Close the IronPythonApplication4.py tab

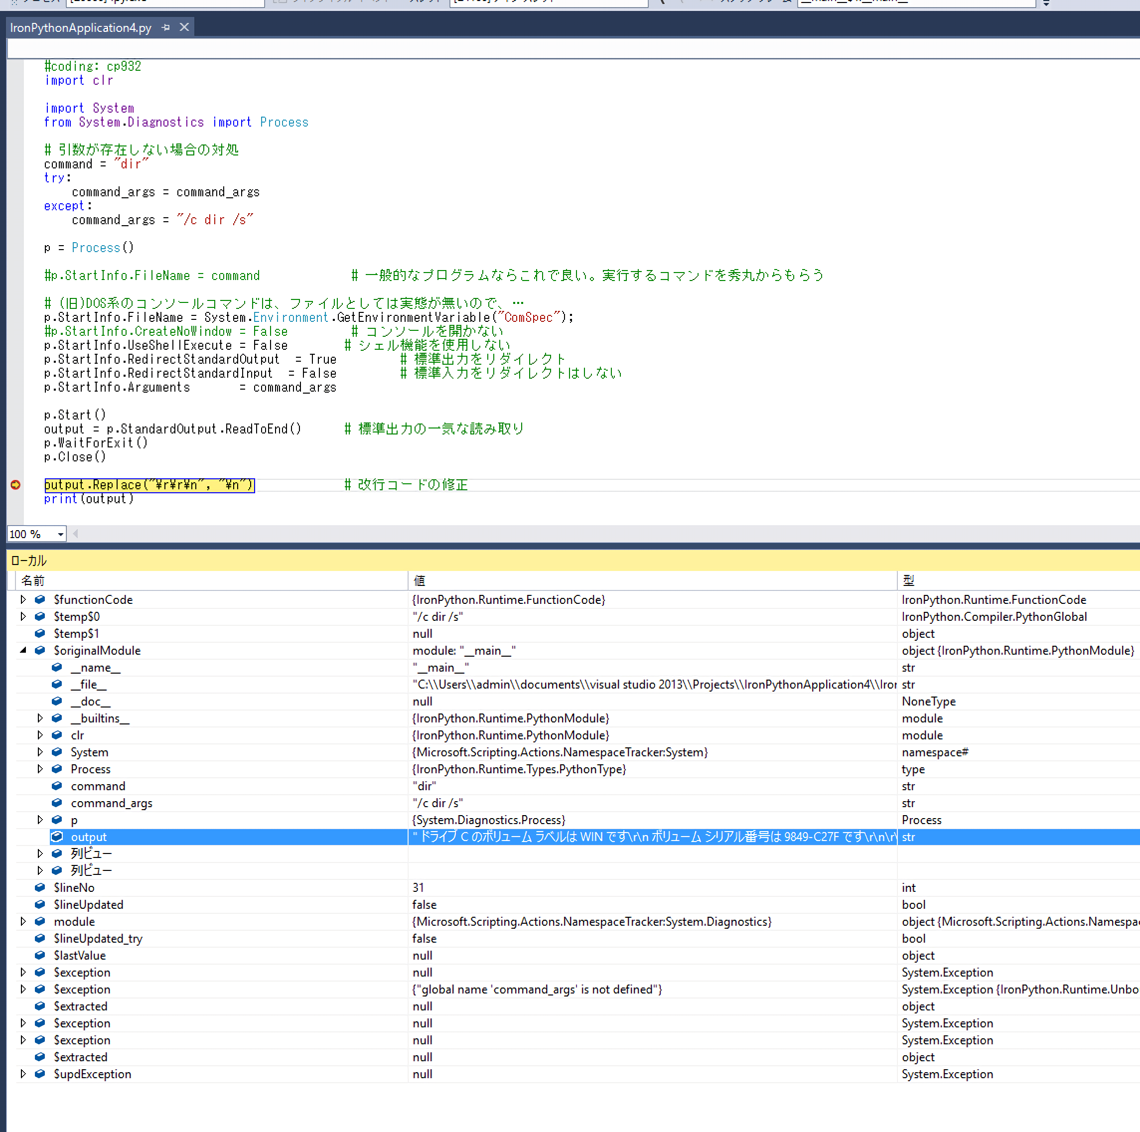pos(184,27)
